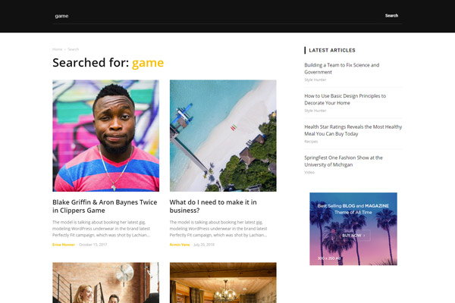Select the Recipes category label

(311, 142)
